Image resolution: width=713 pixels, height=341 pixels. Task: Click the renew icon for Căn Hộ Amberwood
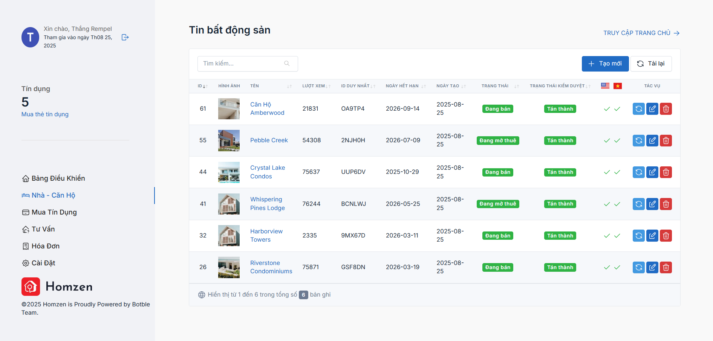click(x=638, y=109)
